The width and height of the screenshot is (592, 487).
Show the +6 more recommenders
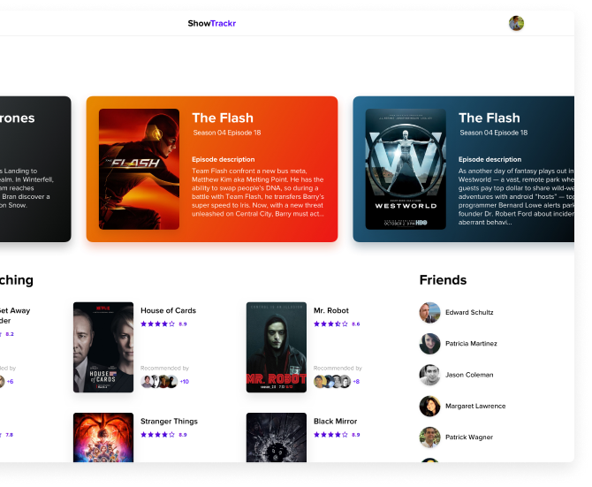[11, 382]
